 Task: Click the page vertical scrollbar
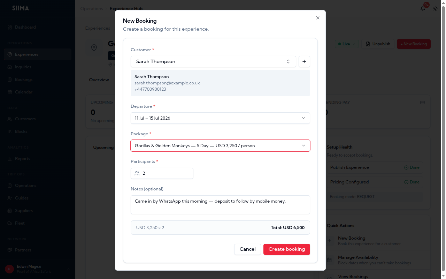pos(443,138)
